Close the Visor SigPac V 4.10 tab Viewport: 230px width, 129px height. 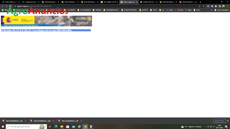tap(117, 2)
